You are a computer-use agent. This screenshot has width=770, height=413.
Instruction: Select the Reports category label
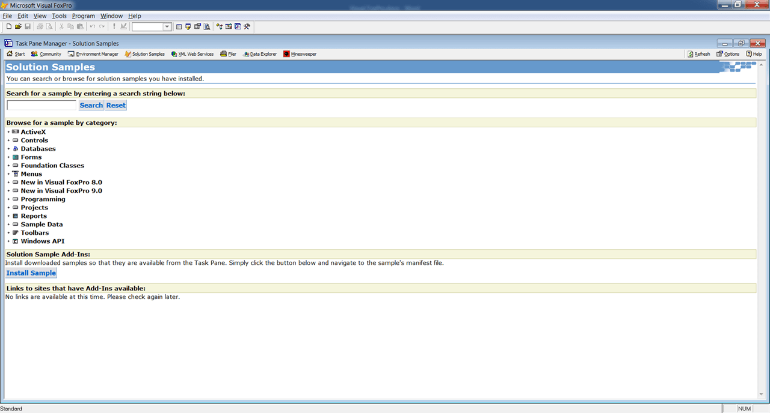[34, 216]
